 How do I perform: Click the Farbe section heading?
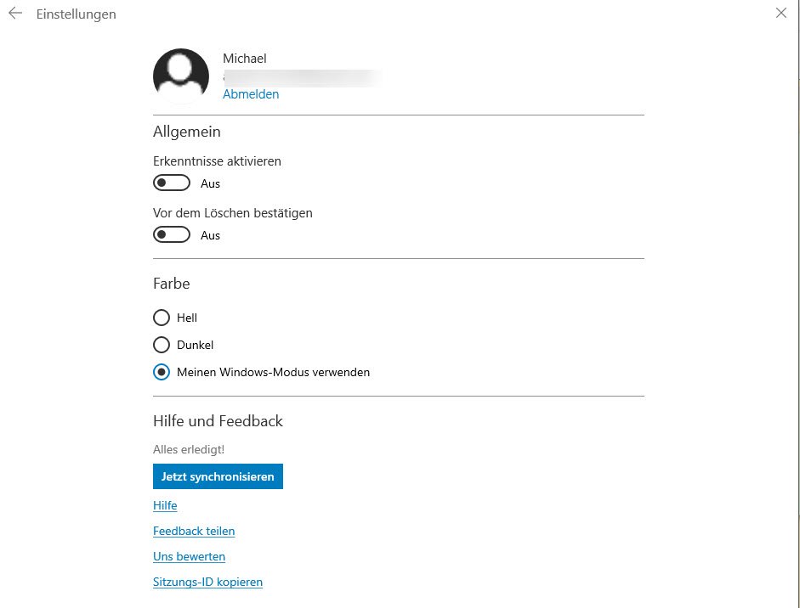[172, 283]
